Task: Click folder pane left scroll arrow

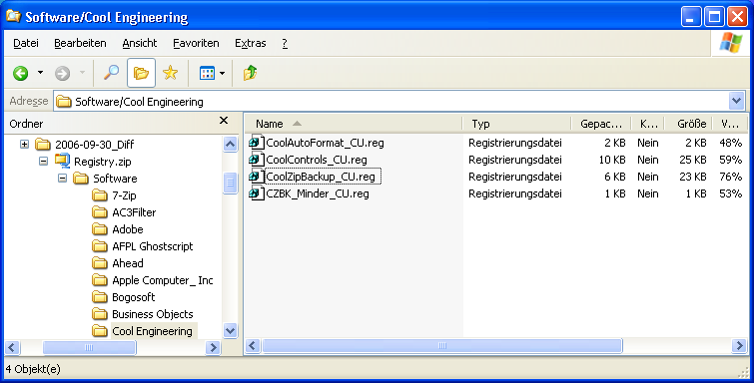Action: [12, 347]
